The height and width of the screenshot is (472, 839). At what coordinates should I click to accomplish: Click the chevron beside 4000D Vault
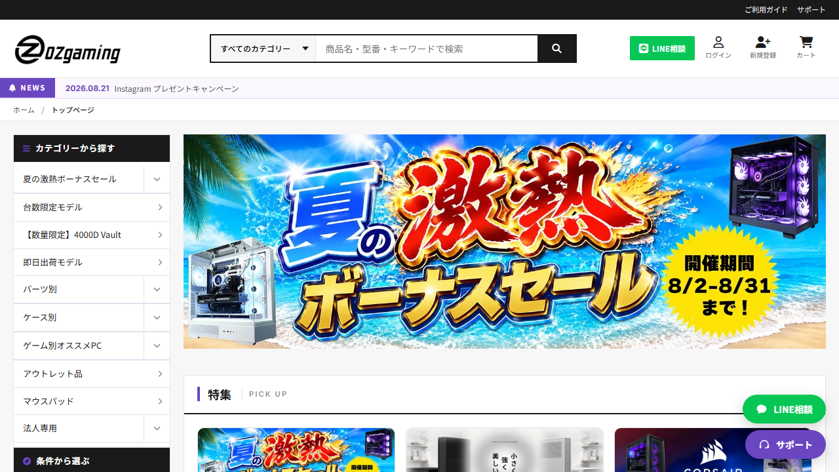161,235
